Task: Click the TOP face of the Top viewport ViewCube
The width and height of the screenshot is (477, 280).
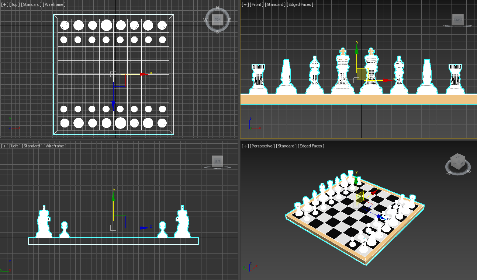Action: [x=217, y=20]
